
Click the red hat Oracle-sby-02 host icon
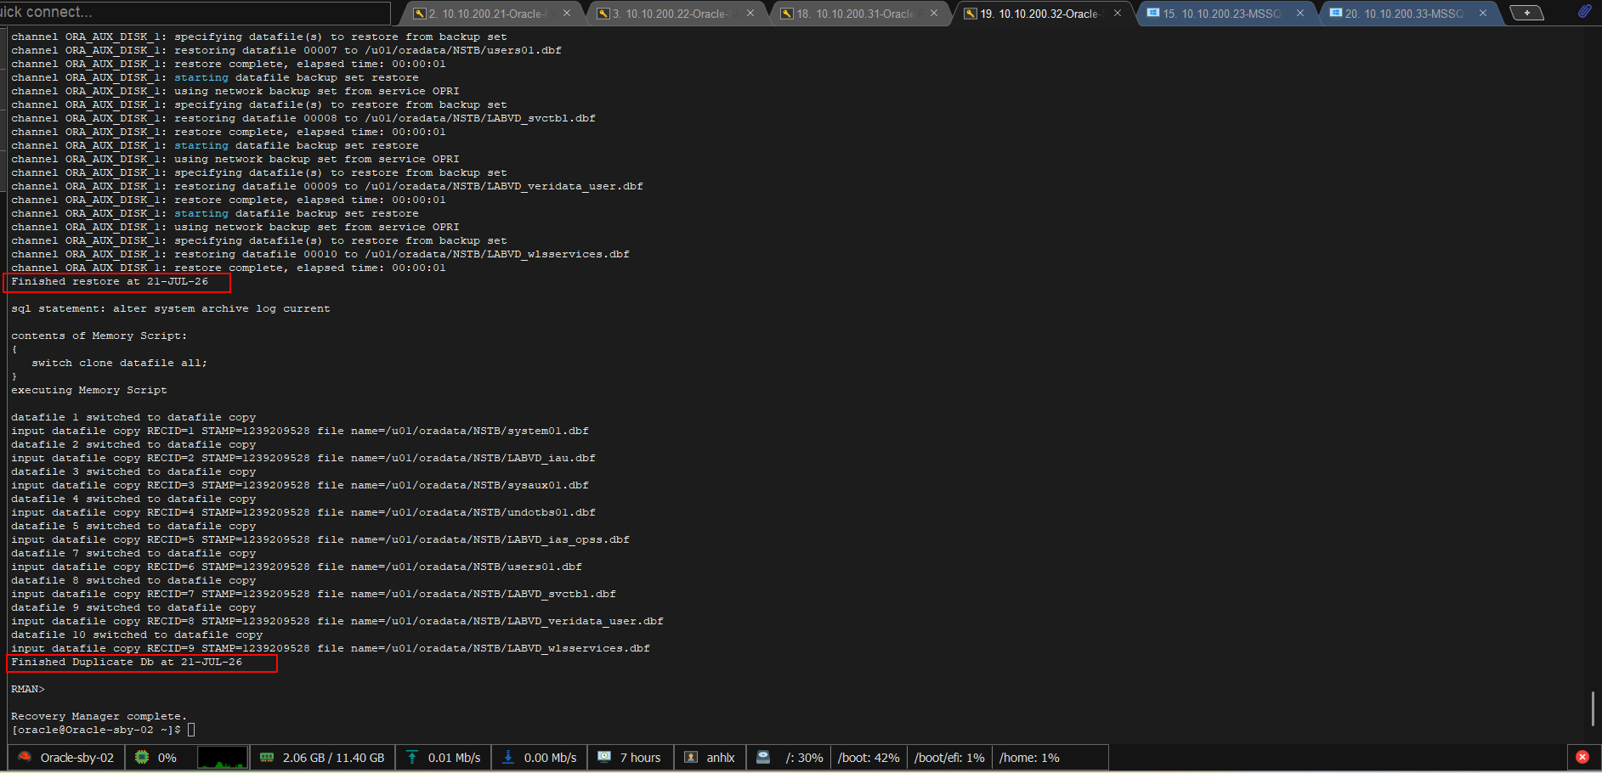(x=25, y=757)
